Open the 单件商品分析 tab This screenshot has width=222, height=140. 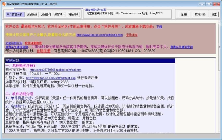click(15, 14)
